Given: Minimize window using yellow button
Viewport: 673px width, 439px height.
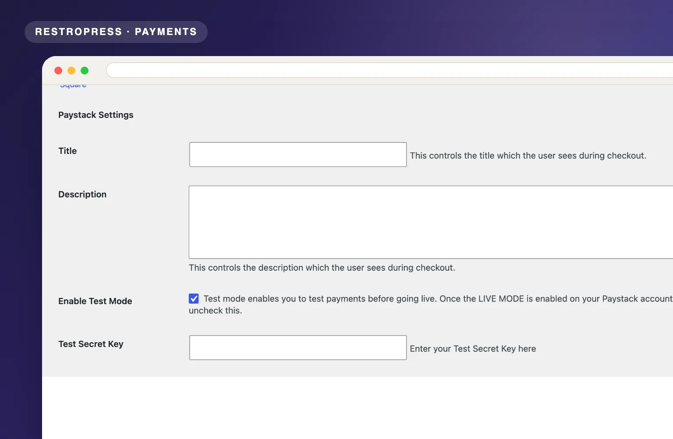Looking at the screenshot, I should (71, 71).
